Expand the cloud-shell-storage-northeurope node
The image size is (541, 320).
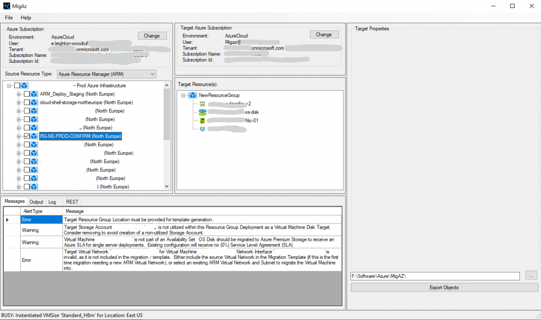coord(18,102)
